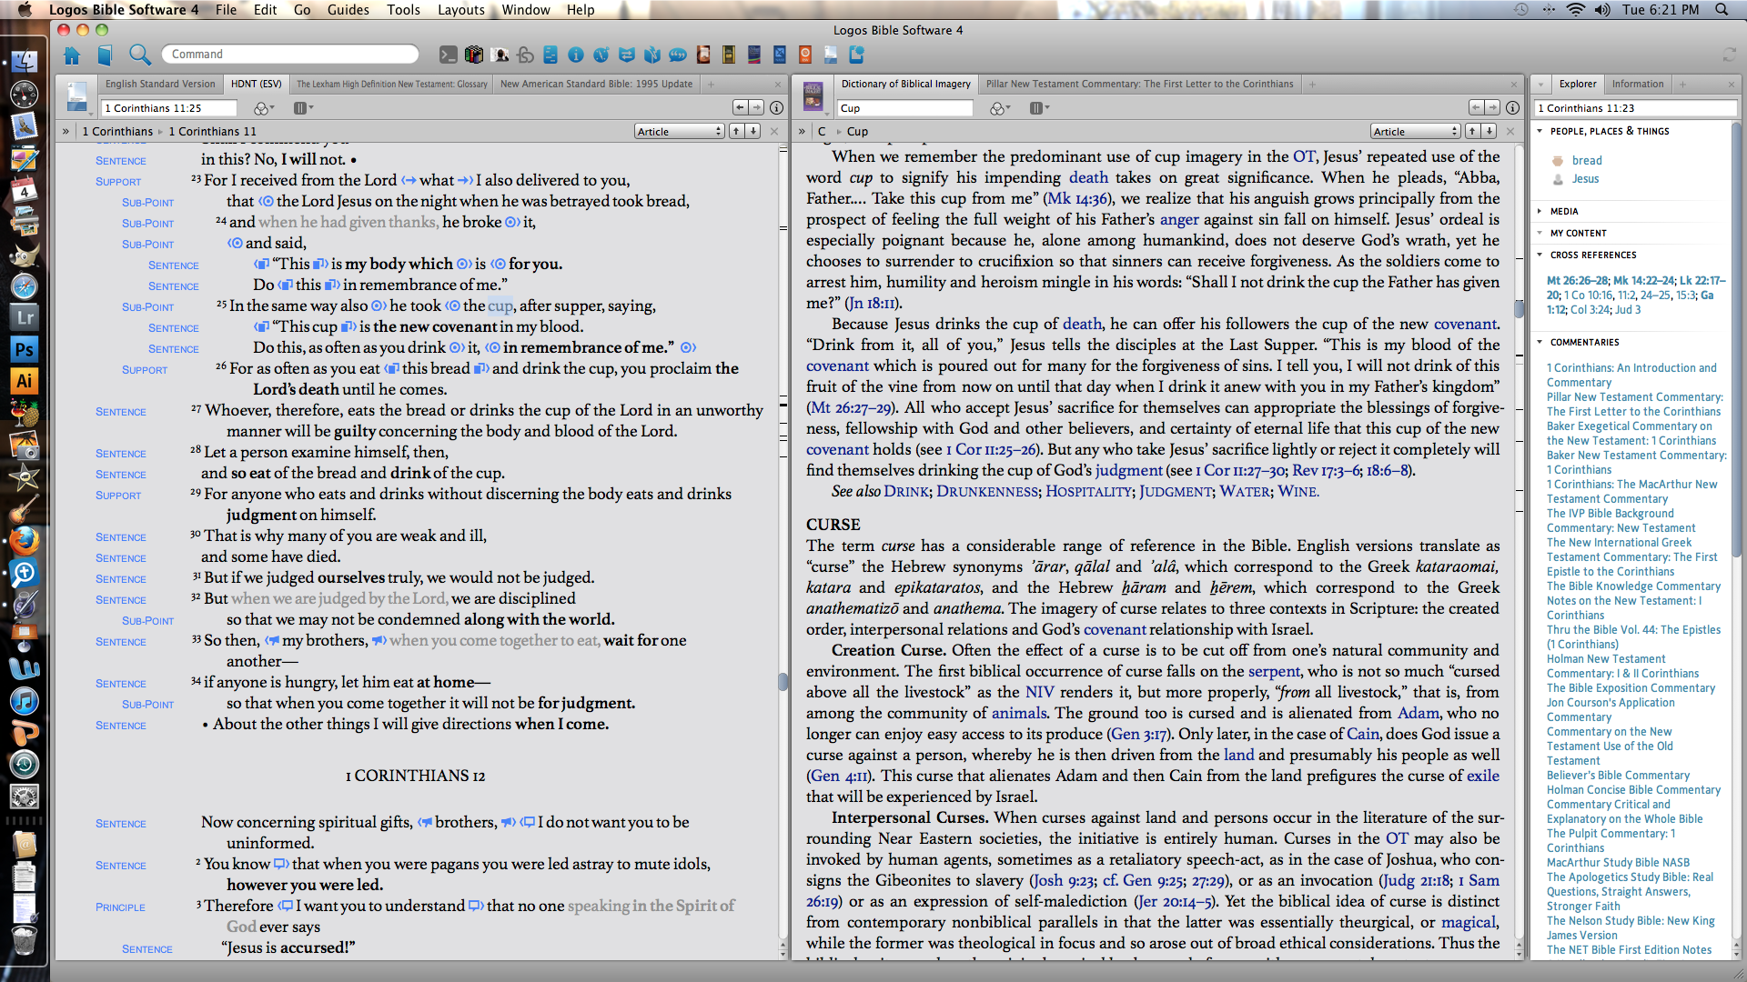This screenshot has height=982, width=1747.
Task: Switch to Information tab
Action: click(x=1638, y=84)
